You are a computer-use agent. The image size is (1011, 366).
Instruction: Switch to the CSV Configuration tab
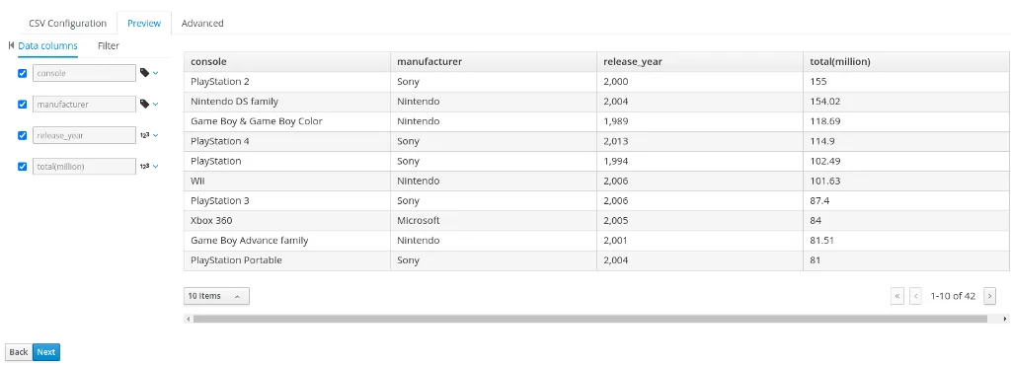pyautogui.click(x=68, y=24)
